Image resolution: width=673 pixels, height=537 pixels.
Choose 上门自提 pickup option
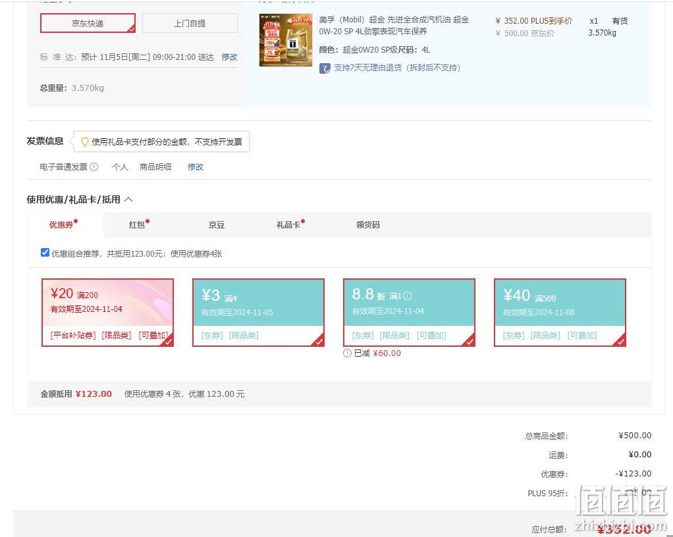[190, 23]
